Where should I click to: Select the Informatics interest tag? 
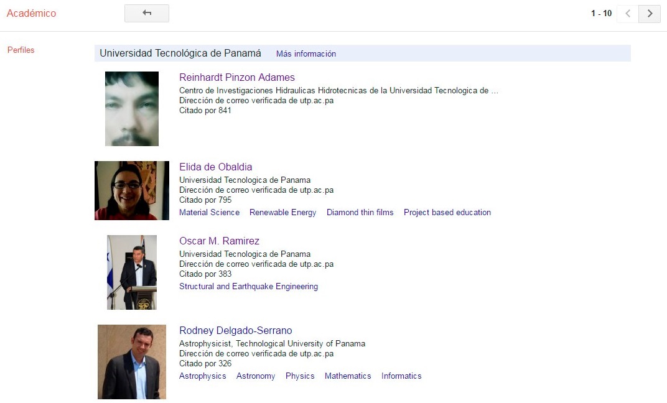401,376
